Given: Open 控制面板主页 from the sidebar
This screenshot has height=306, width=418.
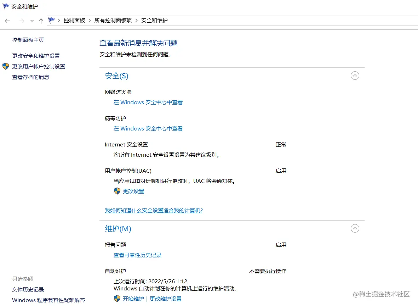Looking at the screenshot, I should (28, 40).
